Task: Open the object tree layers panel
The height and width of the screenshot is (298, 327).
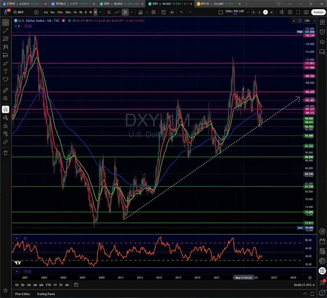Action: pos(322,42)
